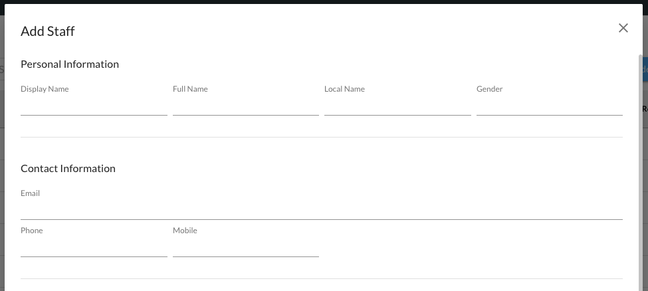The width and height of the screenshot is (648, 291).
Task: Focus the Phone number field
Action: (94, 248)
